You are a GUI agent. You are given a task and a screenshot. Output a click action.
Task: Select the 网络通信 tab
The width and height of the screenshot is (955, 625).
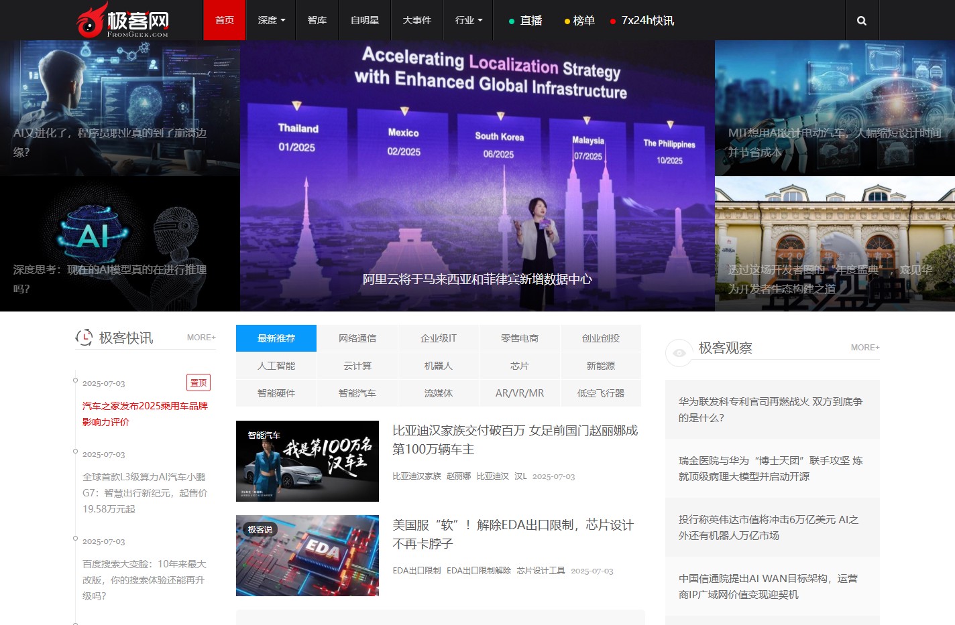(x=357, y=338)
